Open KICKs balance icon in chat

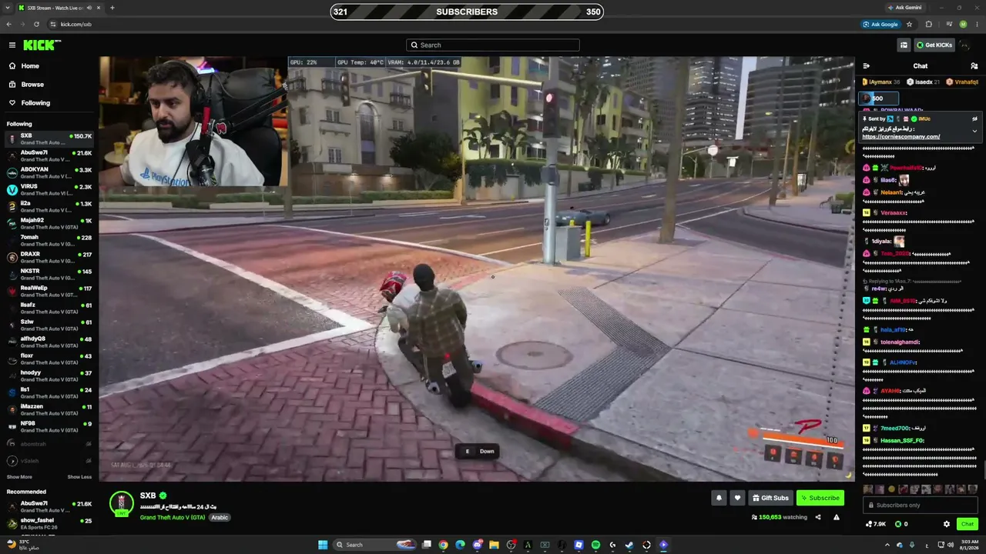point(900,524)
